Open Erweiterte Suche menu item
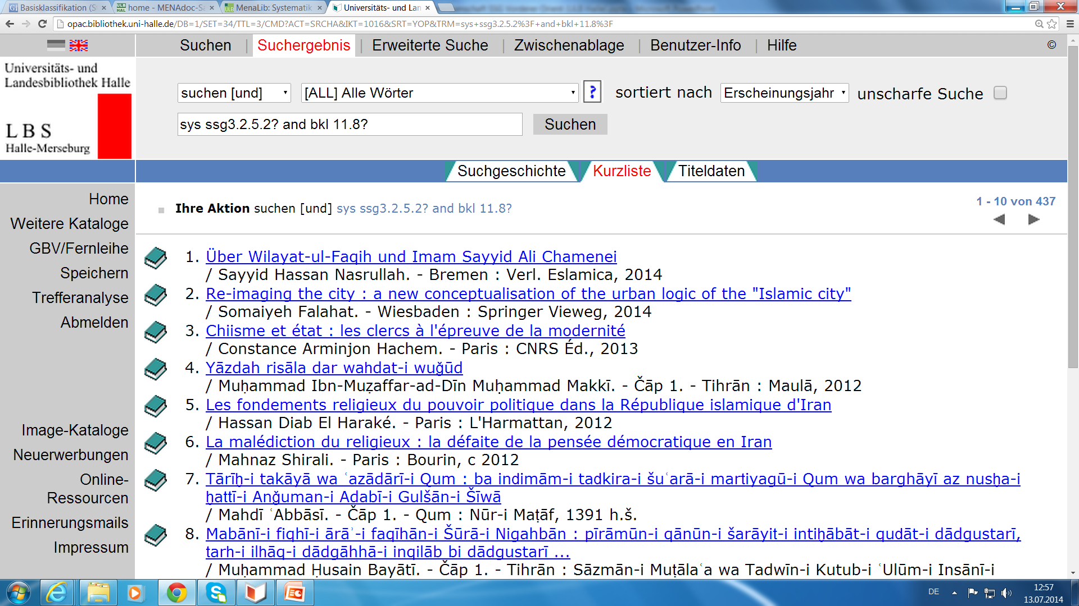 tap(430, 45)
